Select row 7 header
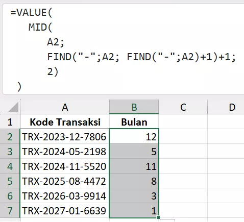244x222 pixels. click(x=10, y=210)
